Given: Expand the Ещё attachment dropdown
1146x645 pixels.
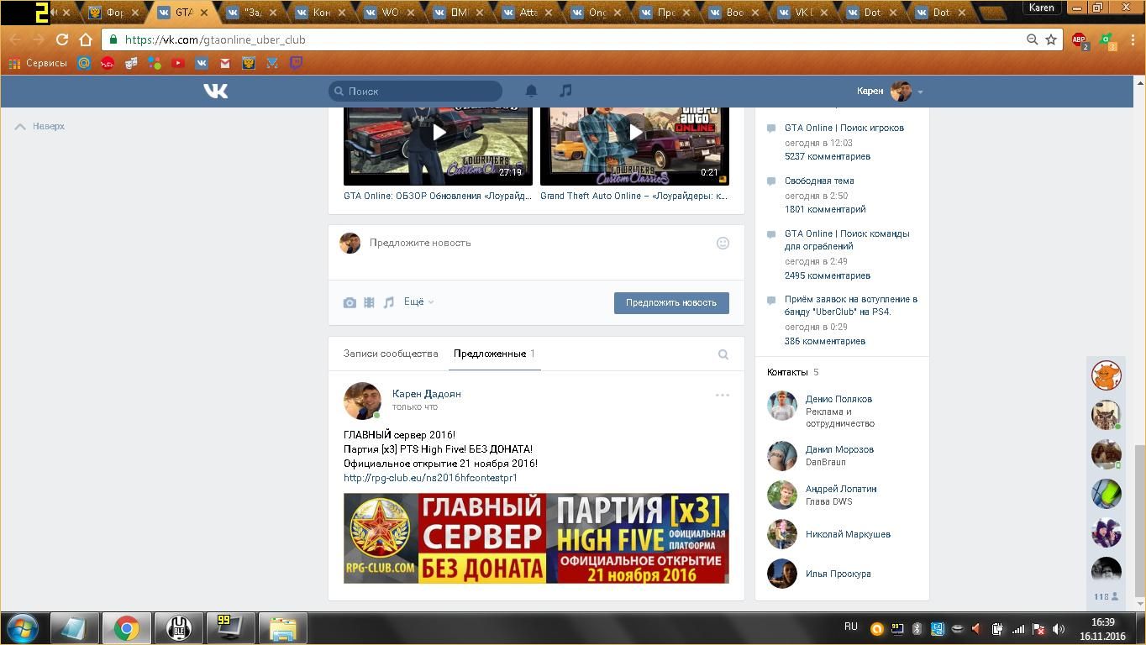Looking at the screenshot, I should tap(418, 302).
